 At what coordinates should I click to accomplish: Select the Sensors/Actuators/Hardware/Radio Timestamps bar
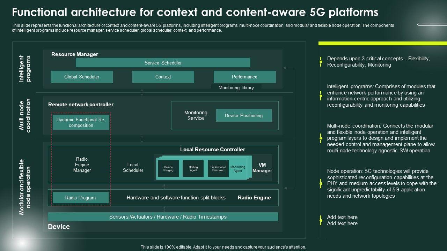pyautogui.click(x=163, y=217)
